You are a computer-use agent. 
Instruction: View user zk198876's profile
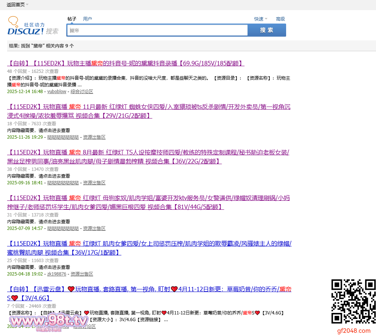click(x=57, y=274)
